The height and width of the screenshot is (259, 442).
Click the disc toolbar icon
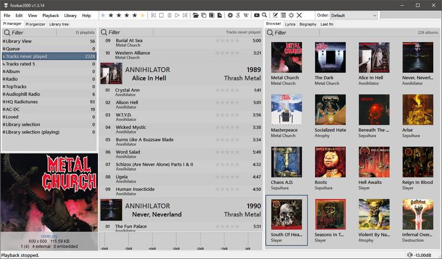tap(230, 15)
